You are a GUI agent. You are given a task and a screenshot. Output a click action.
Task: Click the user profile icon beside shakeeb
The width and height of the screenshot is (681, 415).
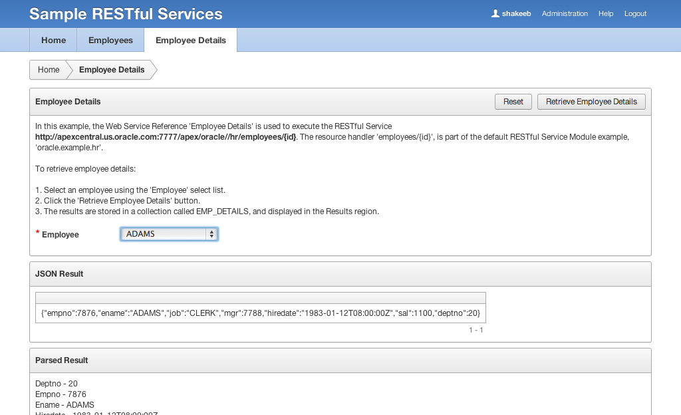tap(495, 13)
